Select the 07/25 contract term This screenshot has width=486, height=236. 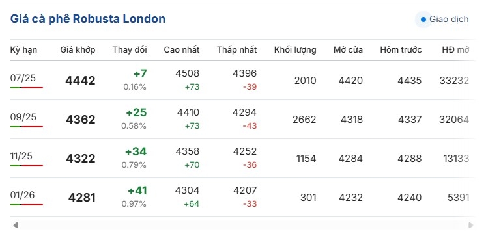point(23,78)
